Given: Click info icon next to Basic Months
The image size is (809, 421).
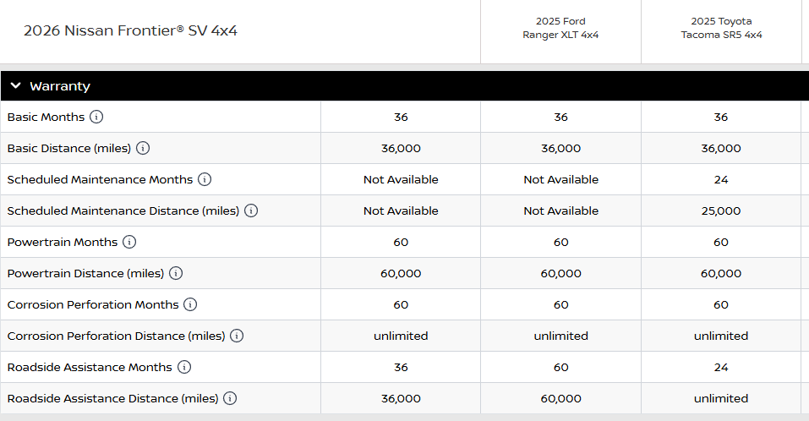Looking at the screenshot, I should [x=96, y=117].
